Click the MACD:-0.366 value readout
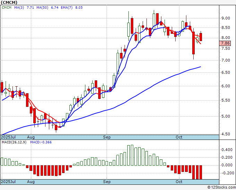Viewport: 236px width, 190px height. pyautogui.click(x=41, y=142)
